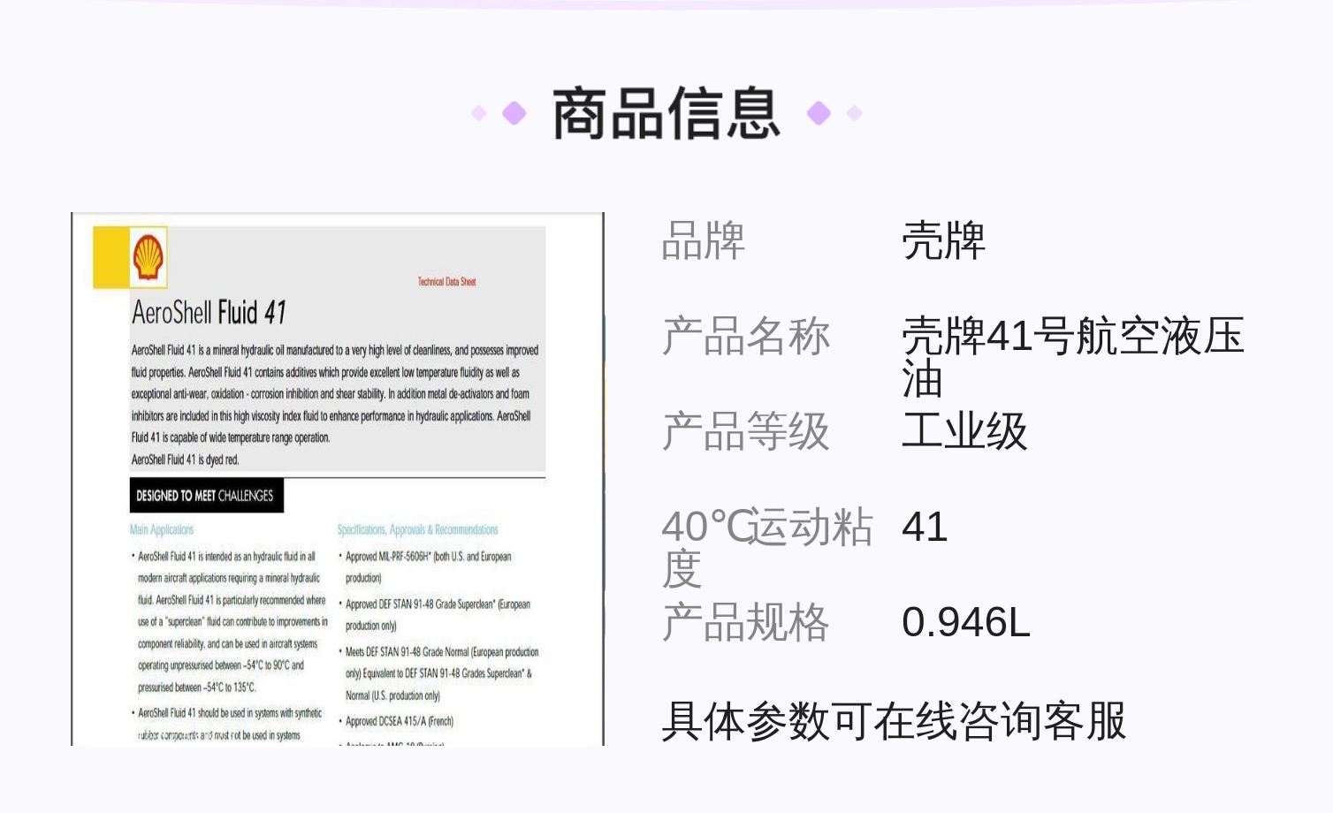
Task: Select the specification value 0.946L
Action: [966, 622]
